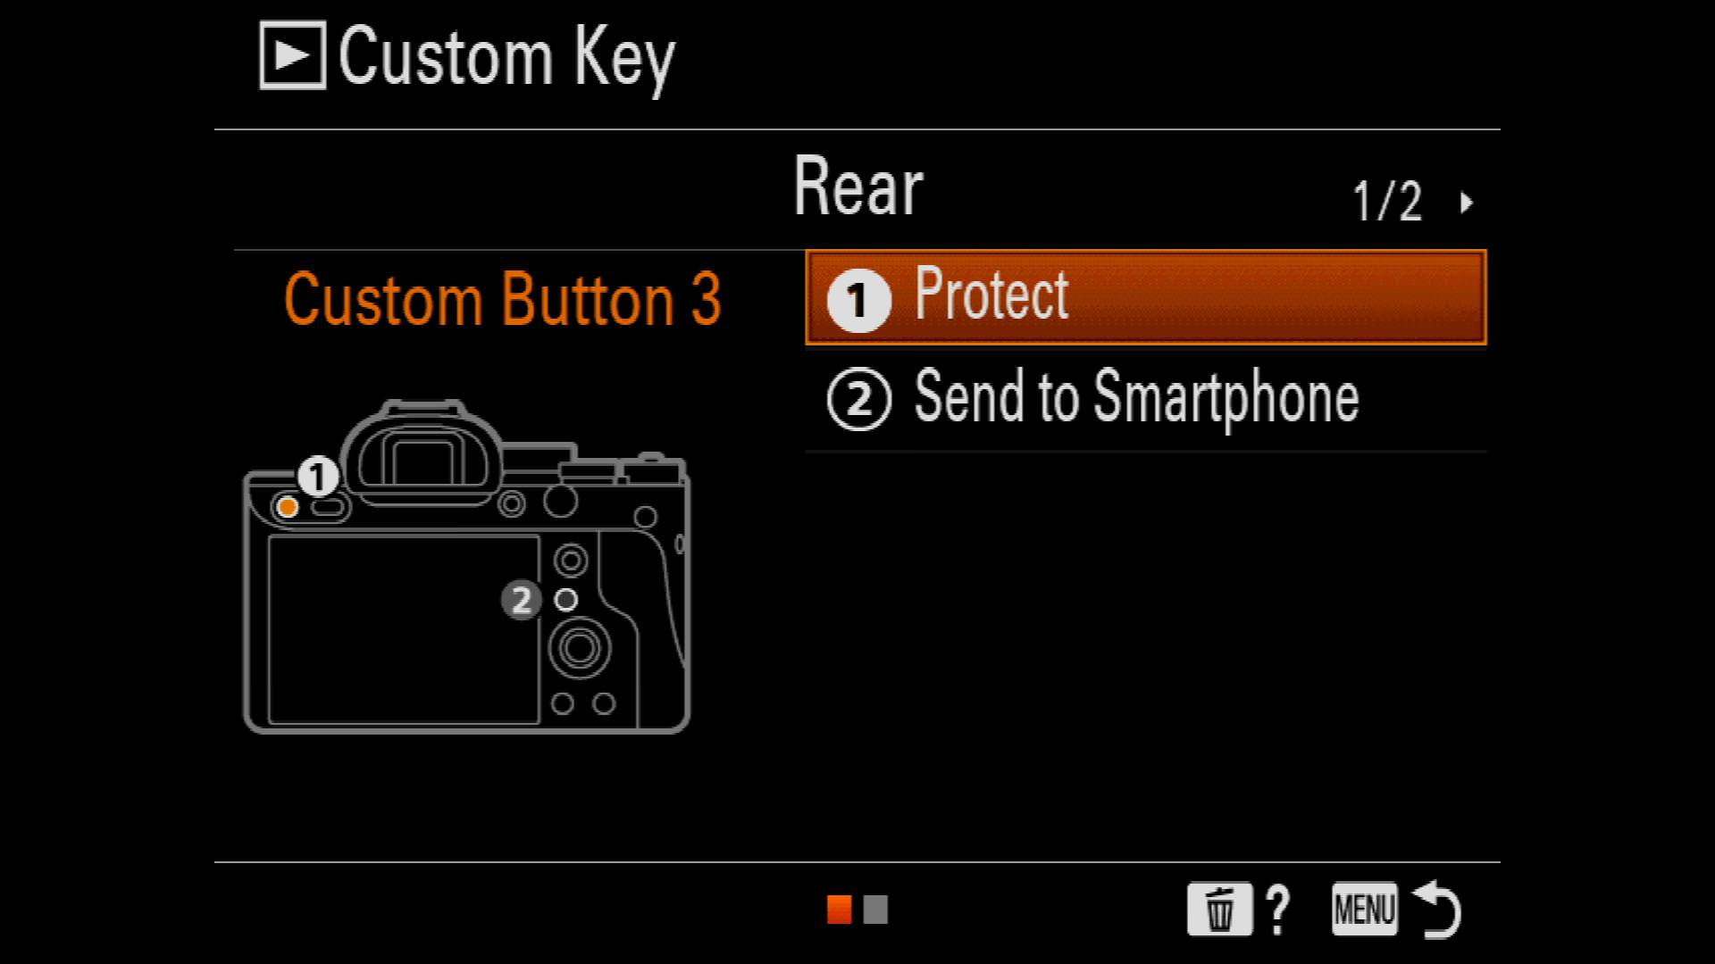Screen dimensions: 1715x964
Task: Click the curved return arrow icon
Action: coord(1436,910)
